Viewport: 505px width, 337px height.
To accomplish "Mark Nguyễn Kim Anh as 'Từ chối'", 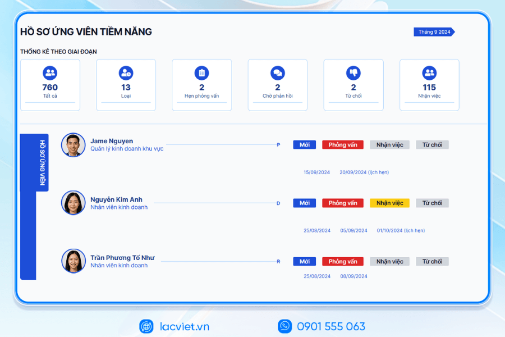I will [432, 203].
